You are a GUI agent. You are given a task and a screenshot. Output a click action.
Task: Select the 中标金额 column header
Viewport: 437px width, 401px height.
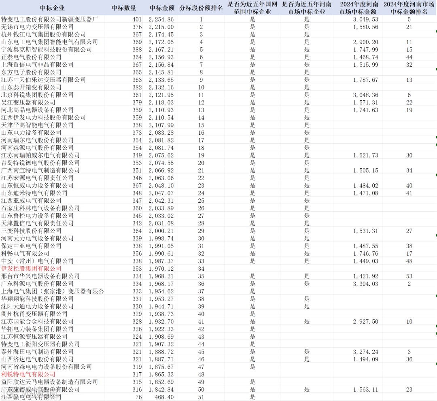click(162, 8)
